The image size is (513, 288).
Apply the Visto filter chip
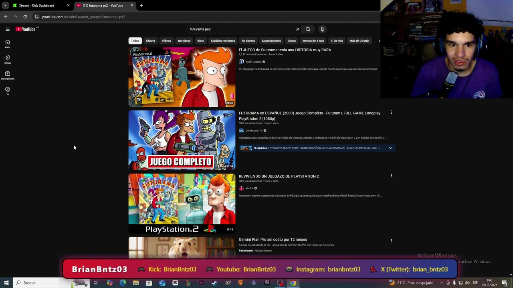(x=200, y=41)
